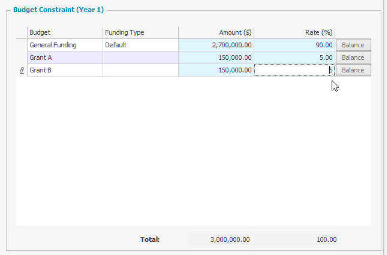Click the Rate (%) column header
The width and height of the screenshot is (388, 255).
point(294,32)
